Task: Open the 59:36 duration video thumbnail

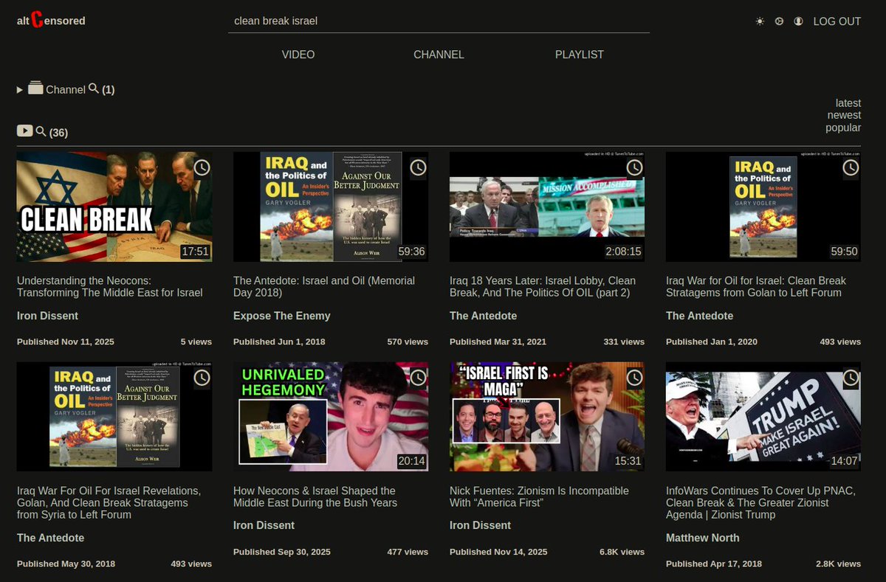Action: (x=331, y=207)
